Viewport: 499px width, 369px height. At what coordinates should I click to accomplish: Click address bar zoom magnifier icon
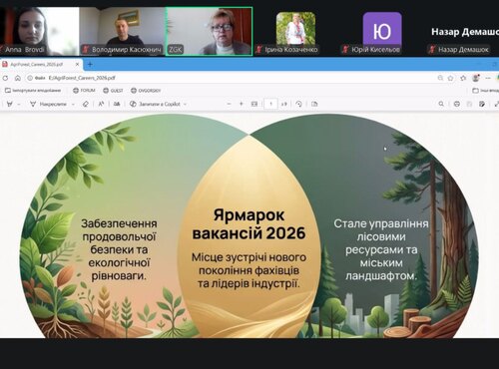click(x=440, y=78)
